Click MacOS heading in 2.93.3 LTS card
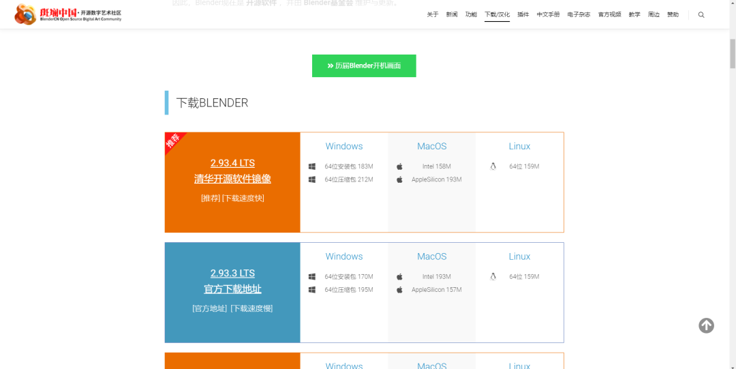This screenshot has width=736, height=369. click(x=432, y=256)
